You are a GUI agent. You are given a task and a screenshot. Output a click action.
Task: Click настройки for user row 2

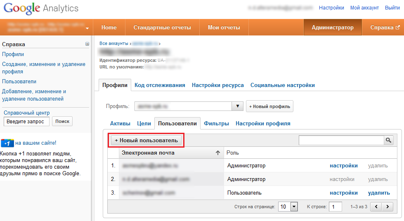342,179
